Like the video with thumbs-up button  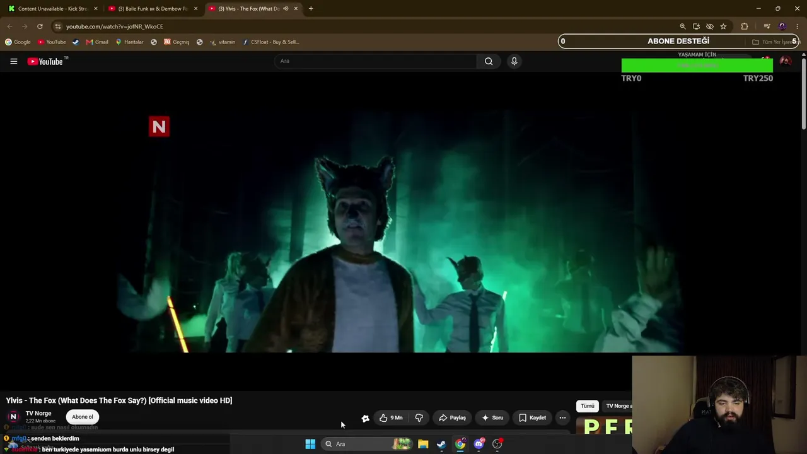tap(391, 417)
